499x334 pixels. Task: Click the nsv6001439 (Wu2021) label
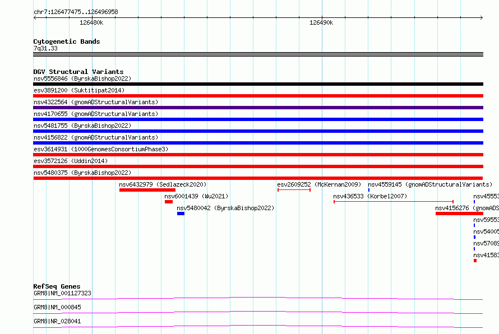tap(196, 196)
